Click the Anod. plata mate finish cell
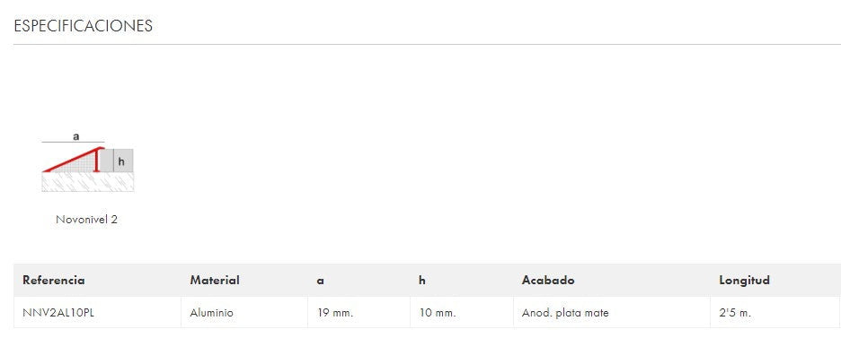Image resolution: width=841 pixels, height=364 pixels. [x=565, y=313]
